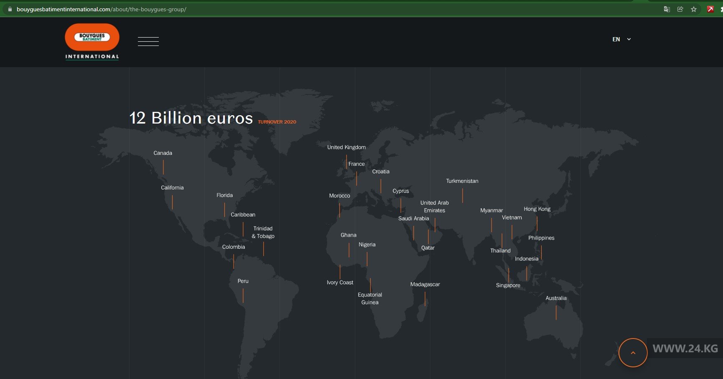Select the Indonesia map label

pyautogui.click(x=527, y=259)
